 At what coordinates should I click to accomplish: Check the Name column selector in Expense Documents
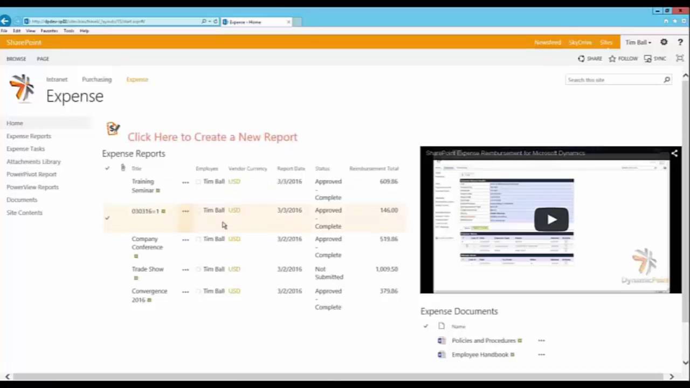tap(425, 326)
